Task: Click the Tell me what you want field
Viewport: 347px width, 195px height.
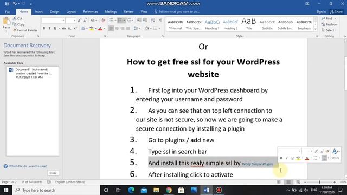Action: tap(177, 12)
